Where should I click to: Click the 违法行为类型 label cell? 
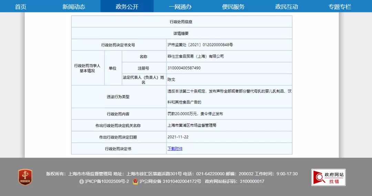pos(118,97)
